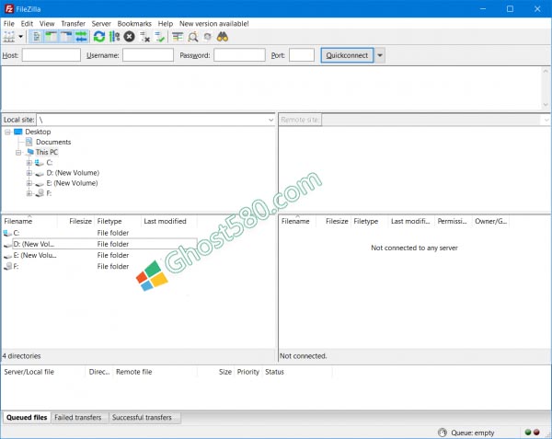The width and height of the screenshot is (552, 439).
Task: Sort local list by Filesize column
Action: [75, 222]
